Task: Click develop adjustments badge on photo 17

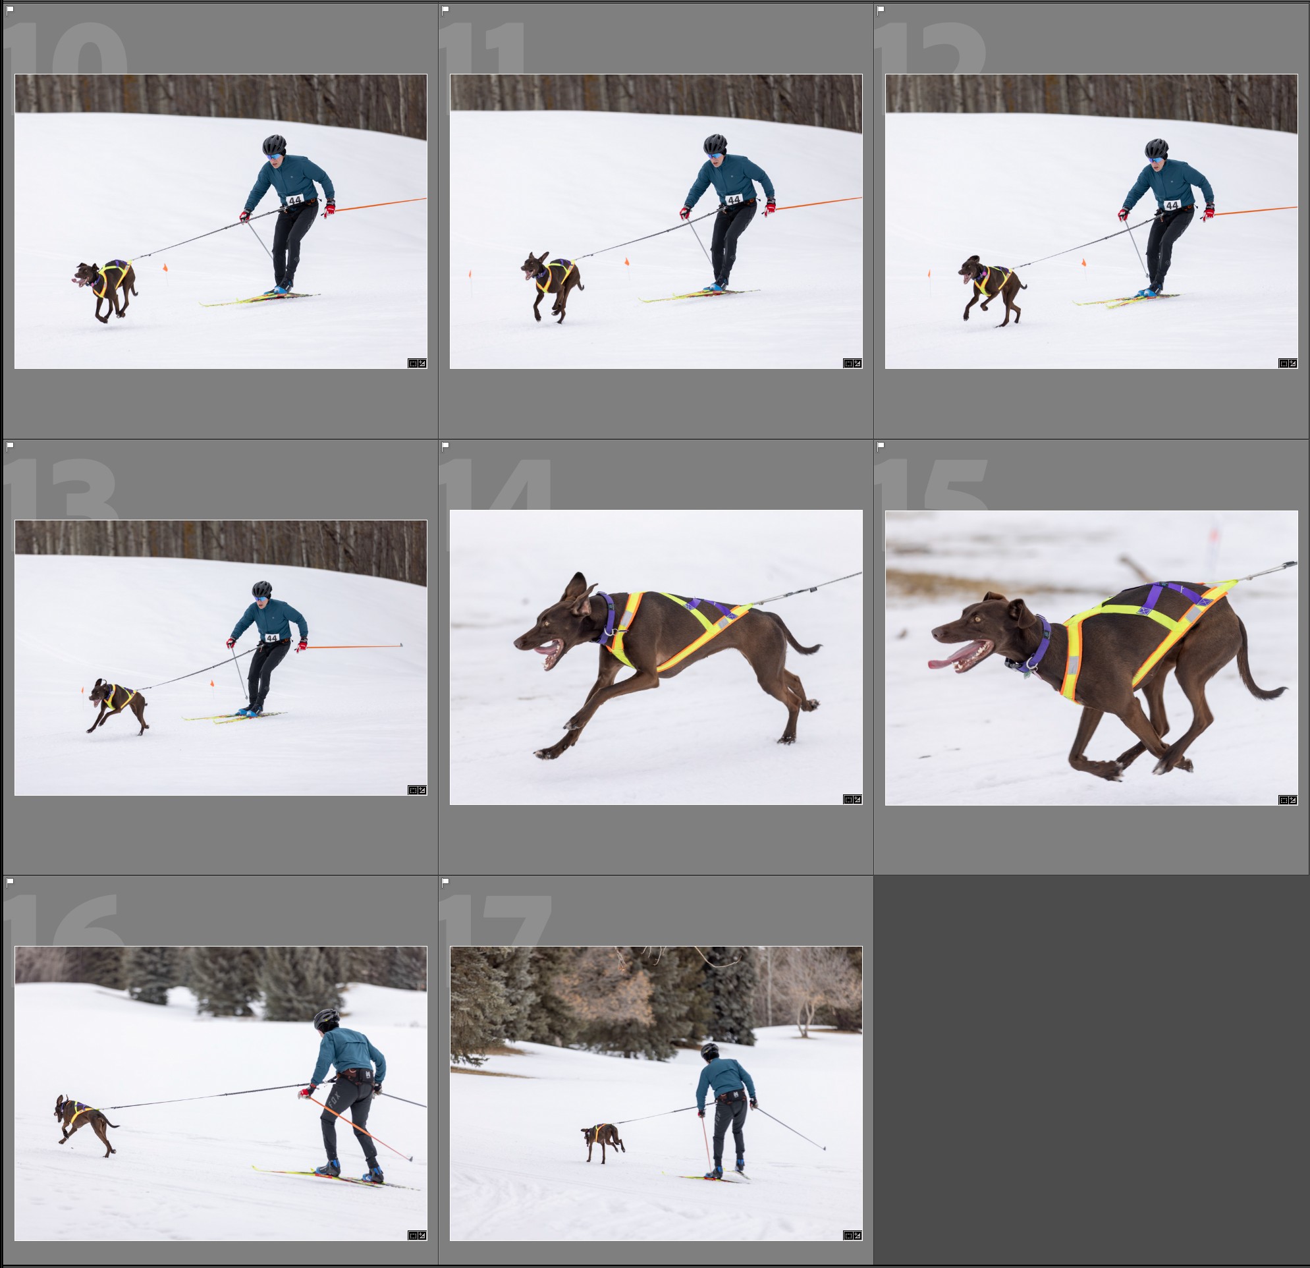Action: tap(858, 1235)
